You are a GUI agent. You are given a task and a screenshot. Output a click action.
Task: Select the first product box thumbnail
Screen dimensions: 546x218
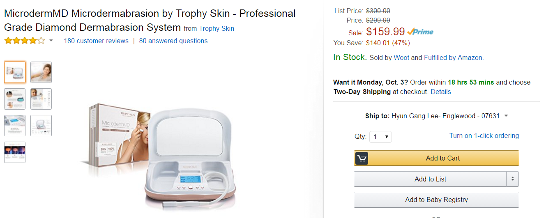15,72
